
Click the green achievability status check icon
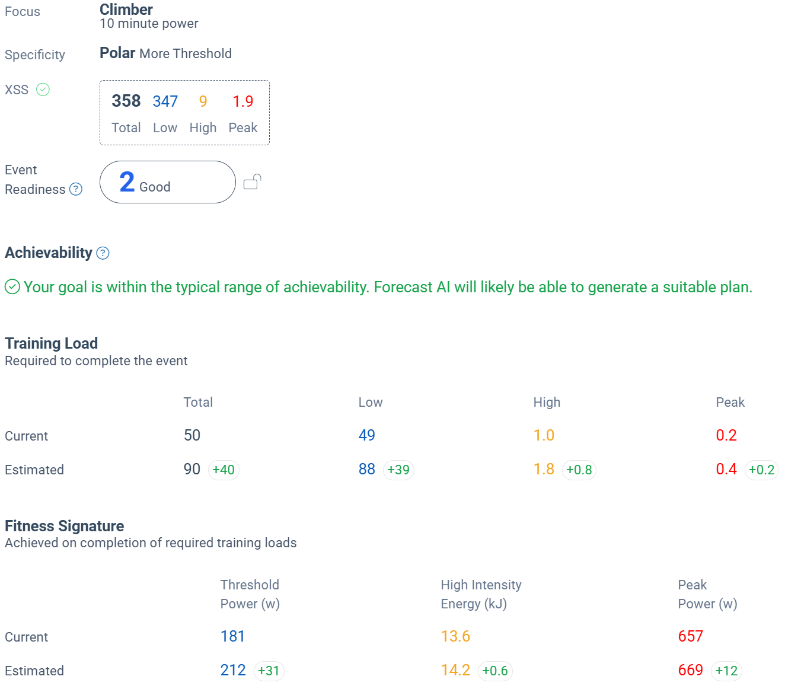tap(12, 287)
